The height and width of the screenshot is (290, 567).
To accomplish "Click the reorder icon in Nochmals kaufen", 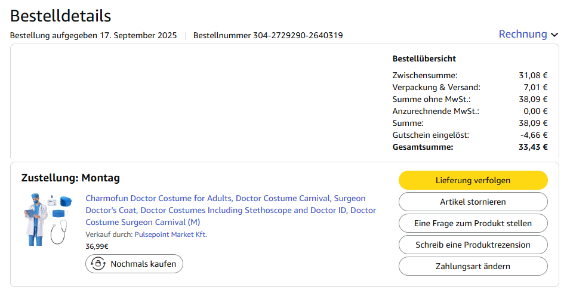I will click(x=98, y=264).
